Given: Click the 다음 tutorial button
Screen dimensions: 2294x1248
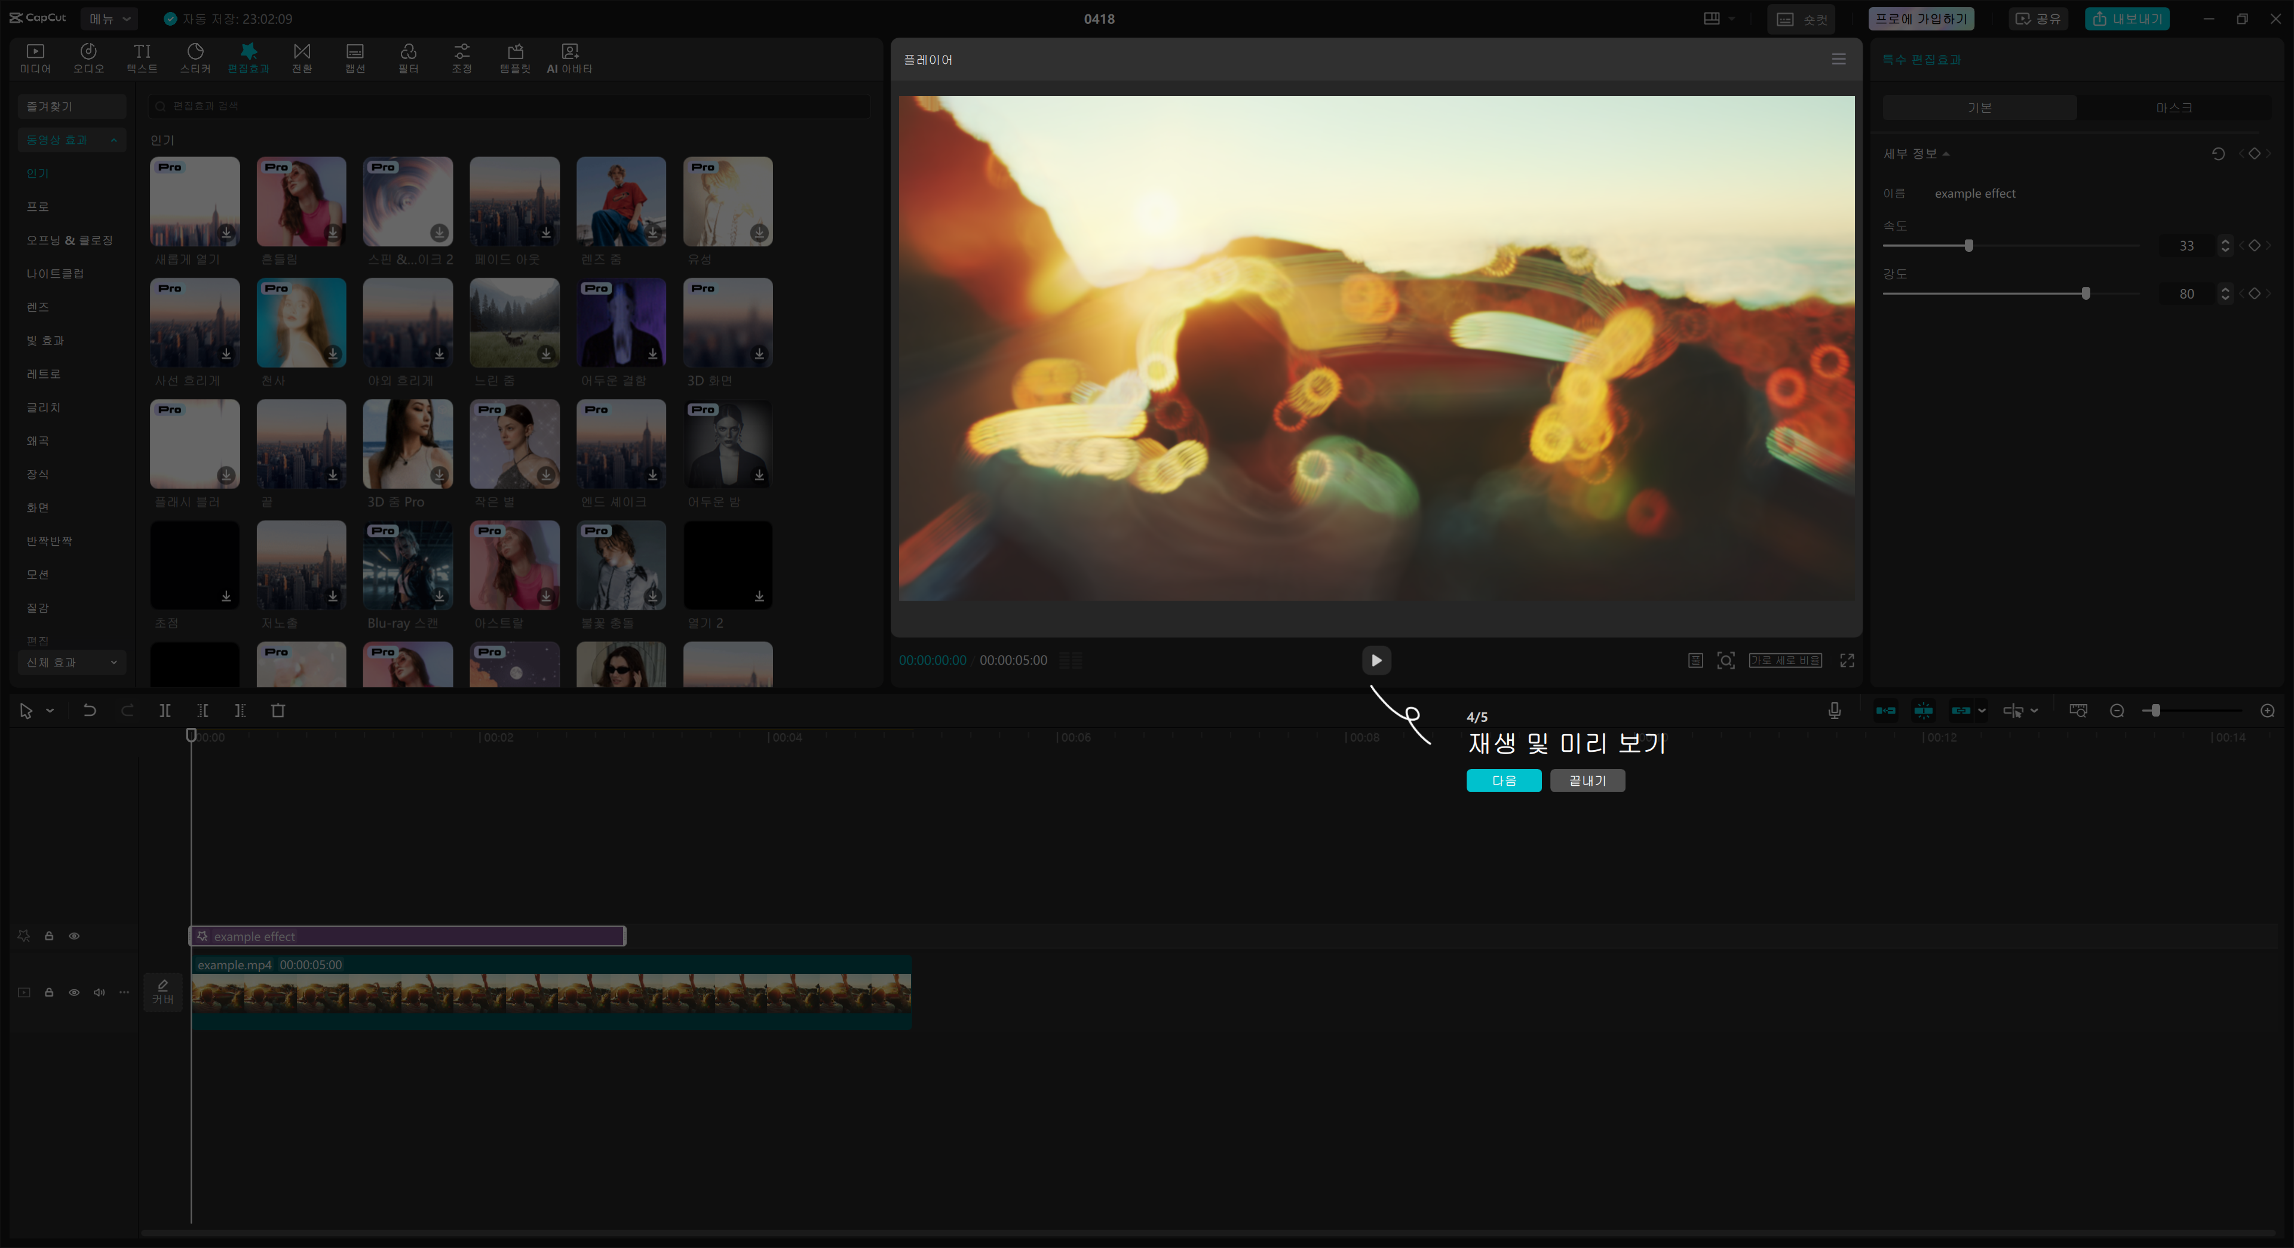Looking at the screenshot, I should tap(1503, 780).
